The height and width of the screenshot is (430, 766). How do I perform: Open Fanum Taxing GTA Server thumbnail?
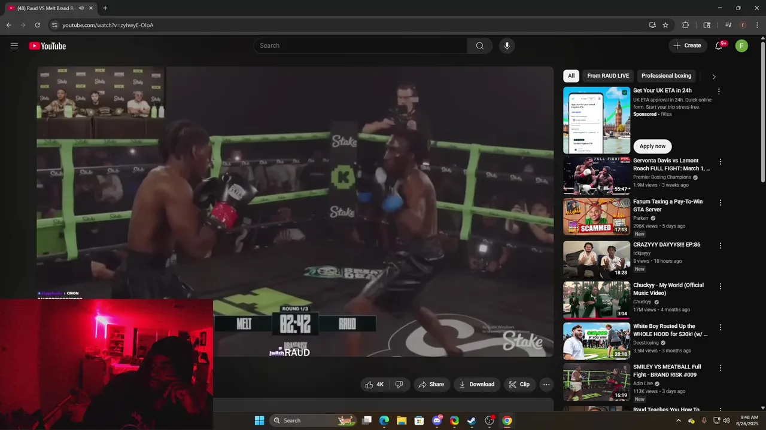click(x=597, y=217)
